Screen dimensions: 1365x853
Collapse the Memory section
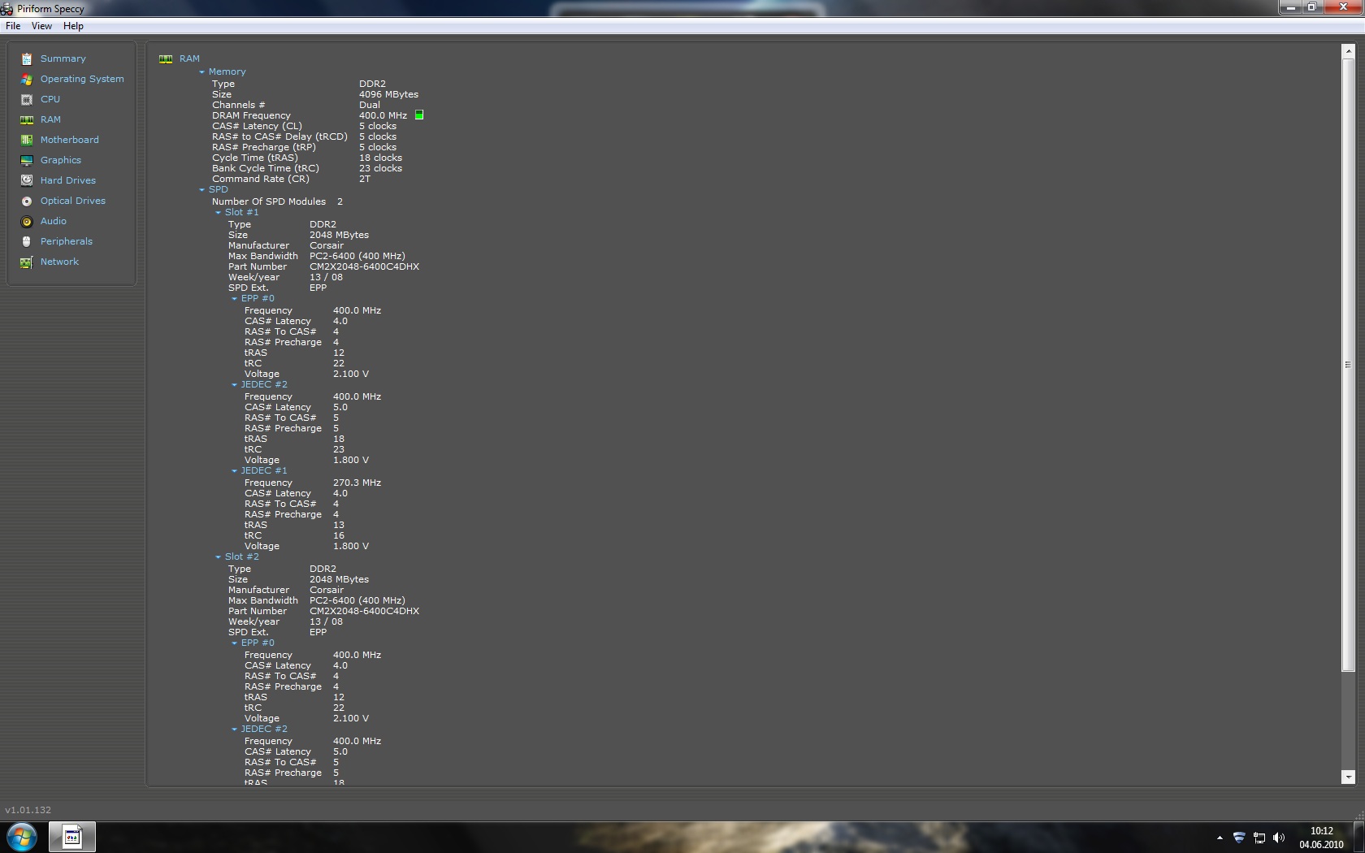[x=201, y=72]
